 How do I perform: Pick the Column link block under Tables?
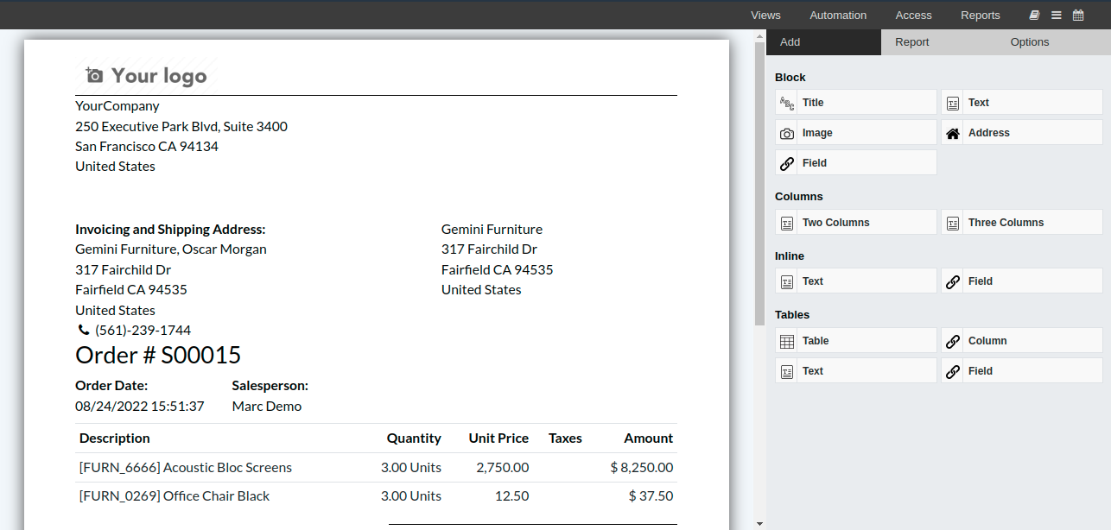[1022, 341]
